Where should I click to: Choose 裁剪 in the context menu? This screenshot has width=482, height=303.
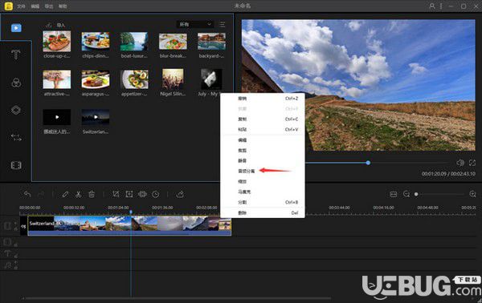[263, 151]
